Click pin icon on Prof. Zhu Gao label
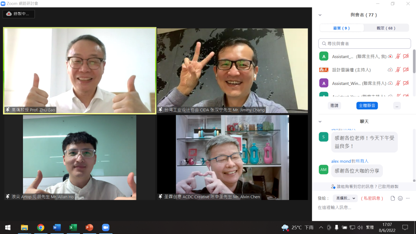The height and width of the screenshot is (234, 416). click(x=7, y=110)
